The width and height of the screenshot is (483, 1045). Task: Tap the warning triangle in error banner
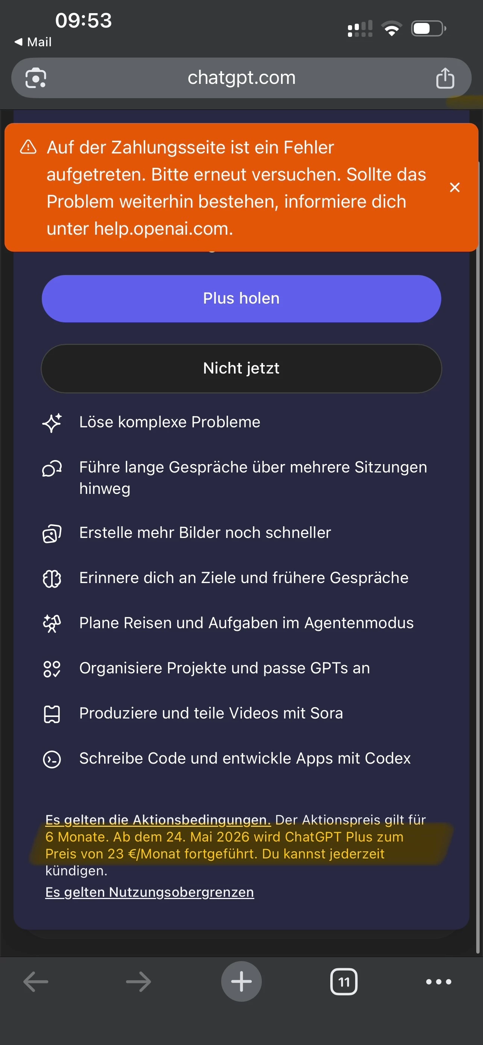point(28,147)
